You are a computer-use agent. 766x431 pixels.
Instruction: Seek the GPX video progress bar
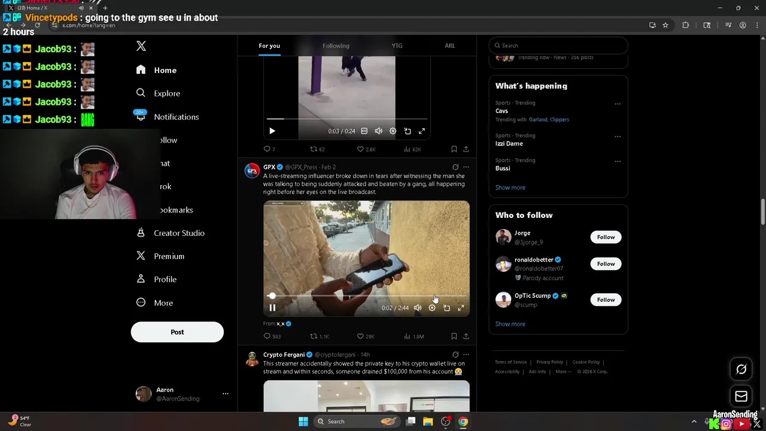(x=366, y=296)
